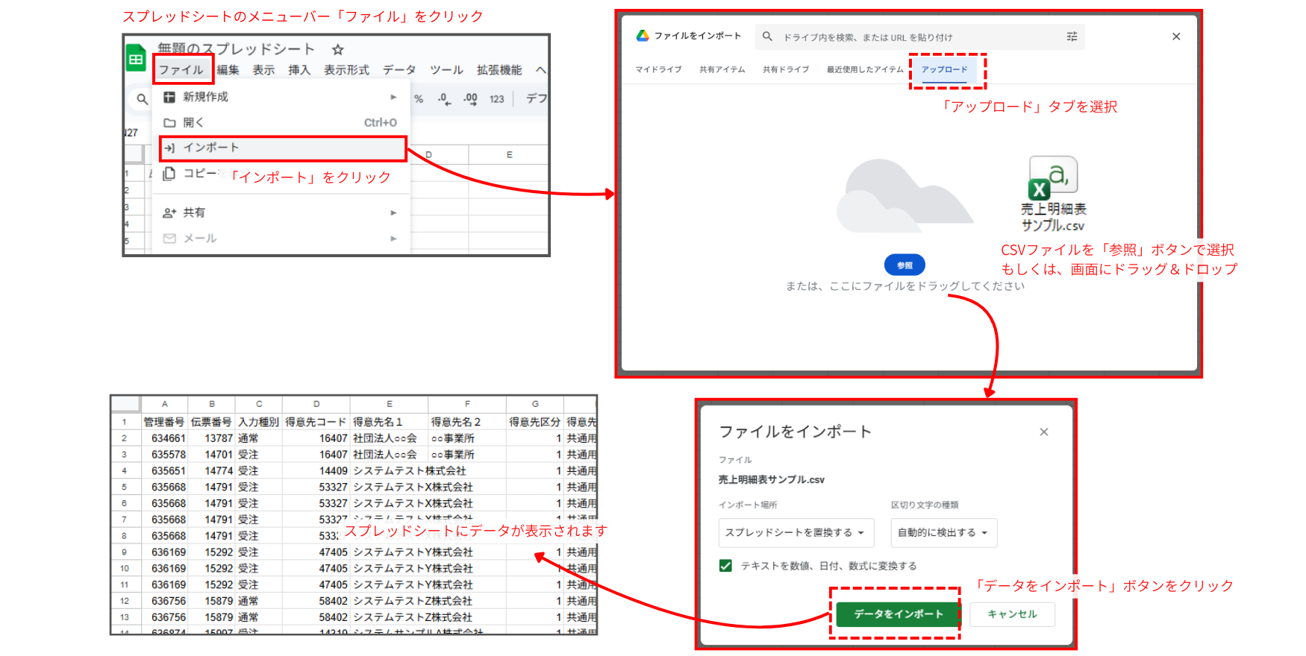Click the 新規作成 menu entry icon
Image resolution: width=1306 pixels, height=656 pixels.
pos(169,97)
